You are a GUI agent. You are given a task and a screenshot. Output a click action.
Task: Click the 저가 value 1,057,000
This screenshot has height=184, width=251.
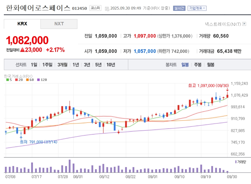click(145, 51)
